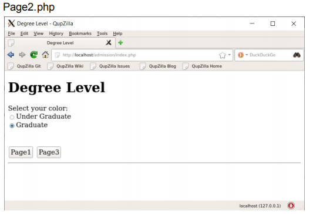The height and width of the screenshot is (214, 313).
Task: Select the Graduate radio button
Action: (12, 126)
